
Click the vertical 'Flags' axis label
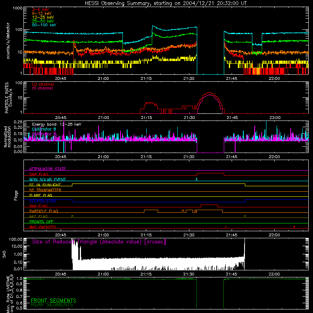tap(16, 195)
